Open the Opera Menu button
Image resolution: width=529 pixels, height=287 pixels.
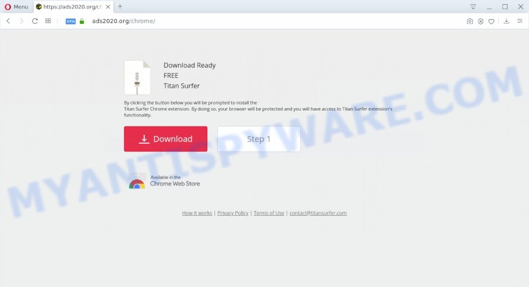click(x=16, y=7)
